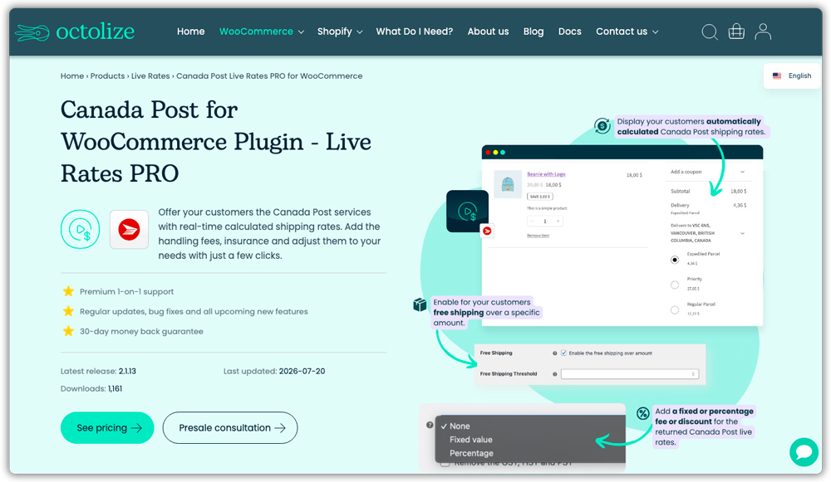Click the last updated date 2026-07-20
The image size is (831, 482).
(x=302, y=372)
